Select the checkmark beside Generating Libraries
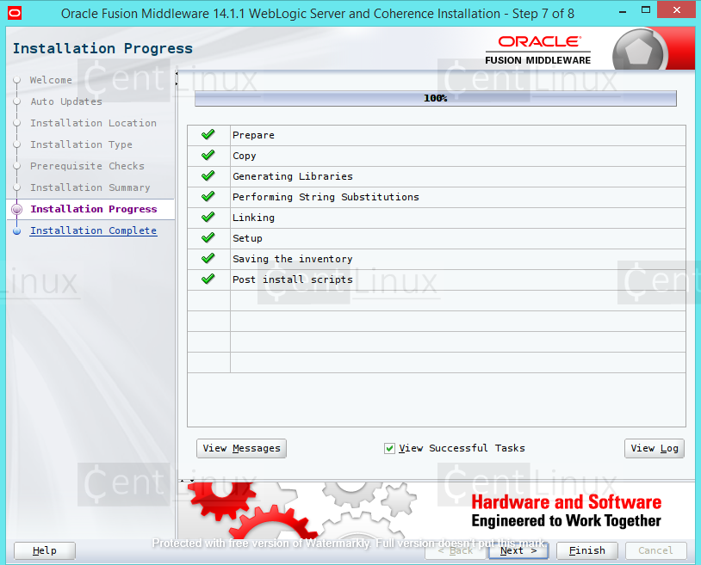 (208, 175)
